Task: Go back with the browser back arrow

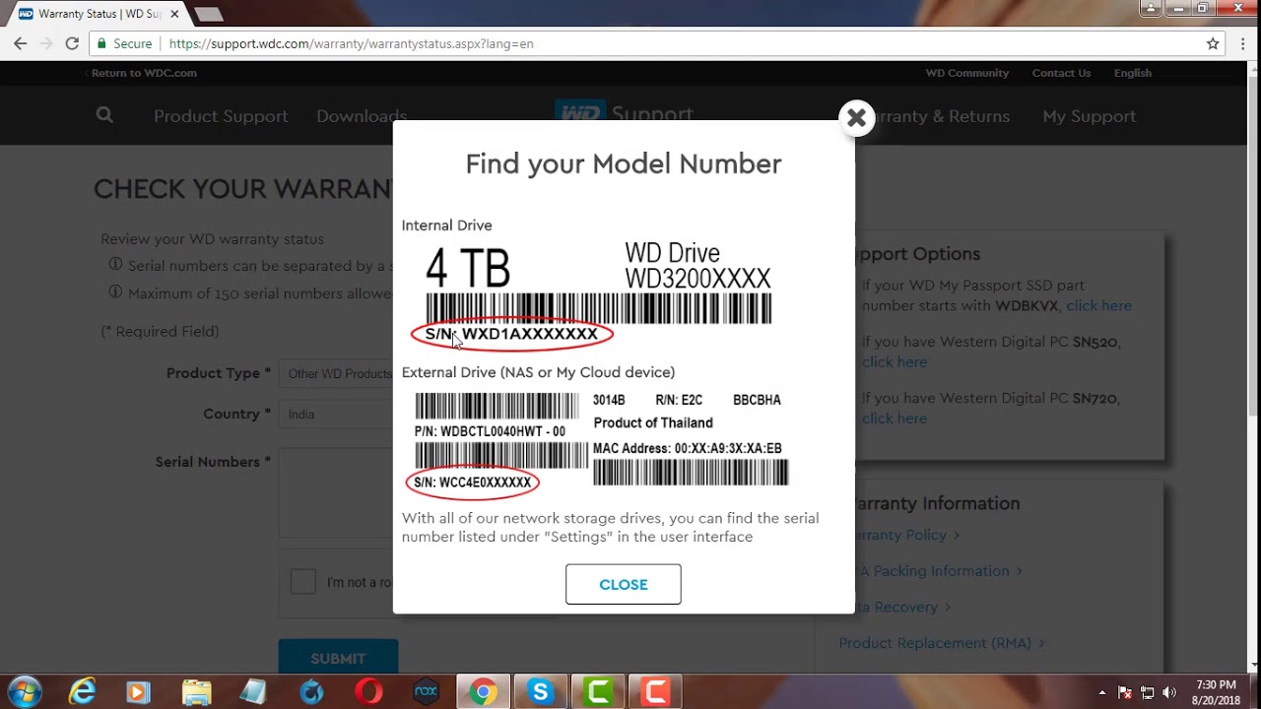Action: (21, 43)
